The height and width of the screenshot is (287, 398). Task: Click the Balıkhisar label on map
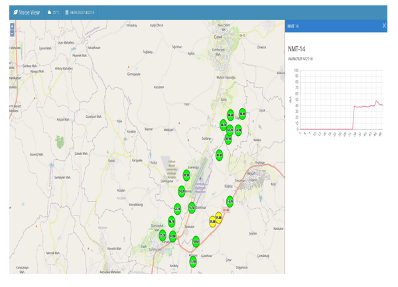(201, 207)
